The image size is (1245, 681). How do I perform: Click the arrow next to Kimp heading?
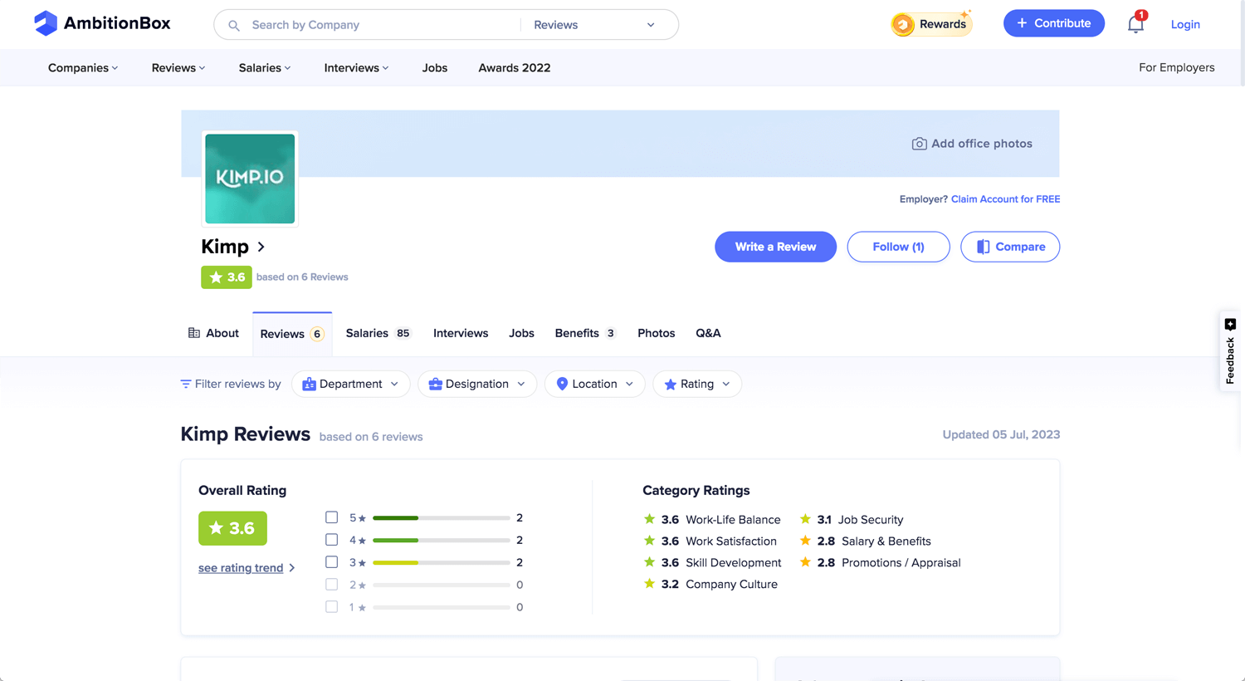coord(261,247)
